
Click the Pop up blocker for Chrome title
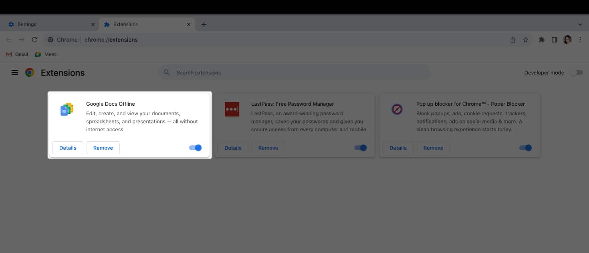(x=470, y=104)
